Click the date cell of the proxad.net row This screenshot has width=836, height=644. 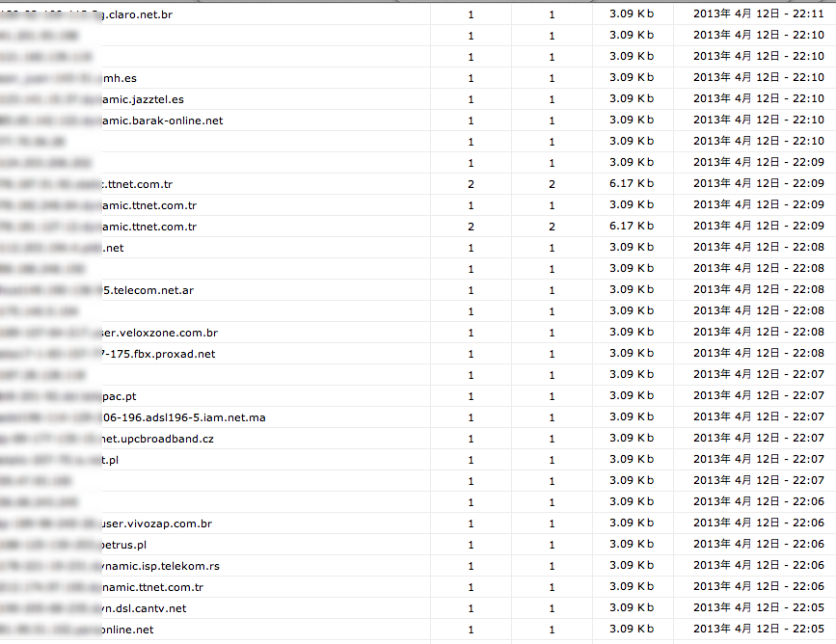pyautogui.click(x=758, y=354)
